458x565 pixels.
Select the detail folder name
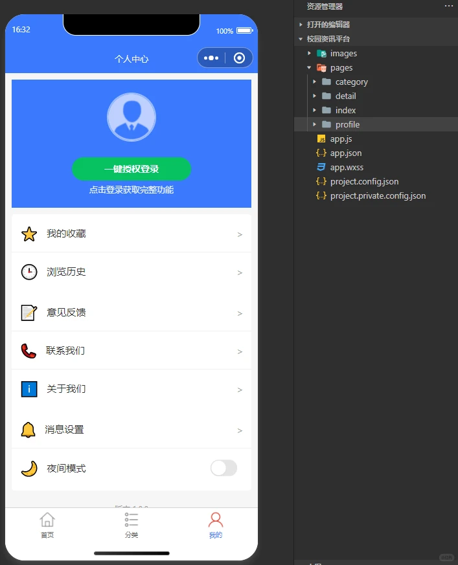point(345,96)
